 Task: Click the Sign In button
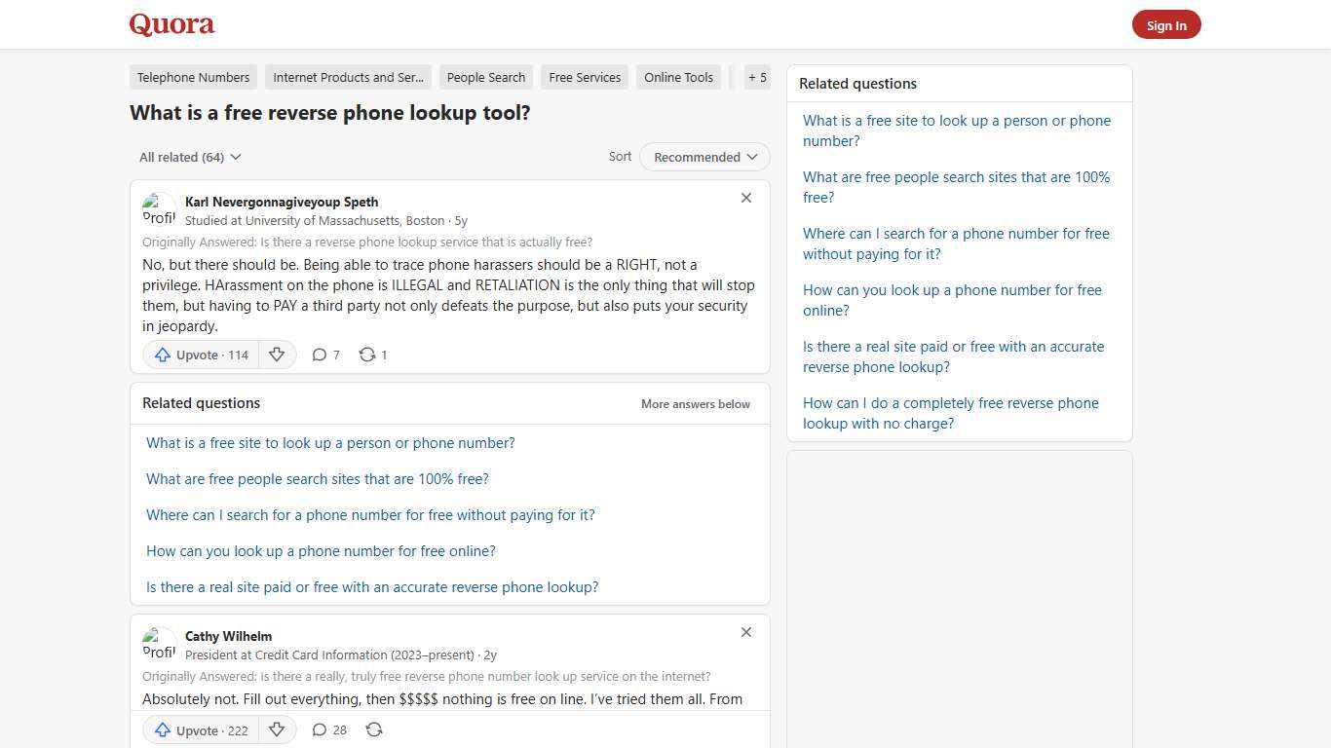tap(1166, 24)
